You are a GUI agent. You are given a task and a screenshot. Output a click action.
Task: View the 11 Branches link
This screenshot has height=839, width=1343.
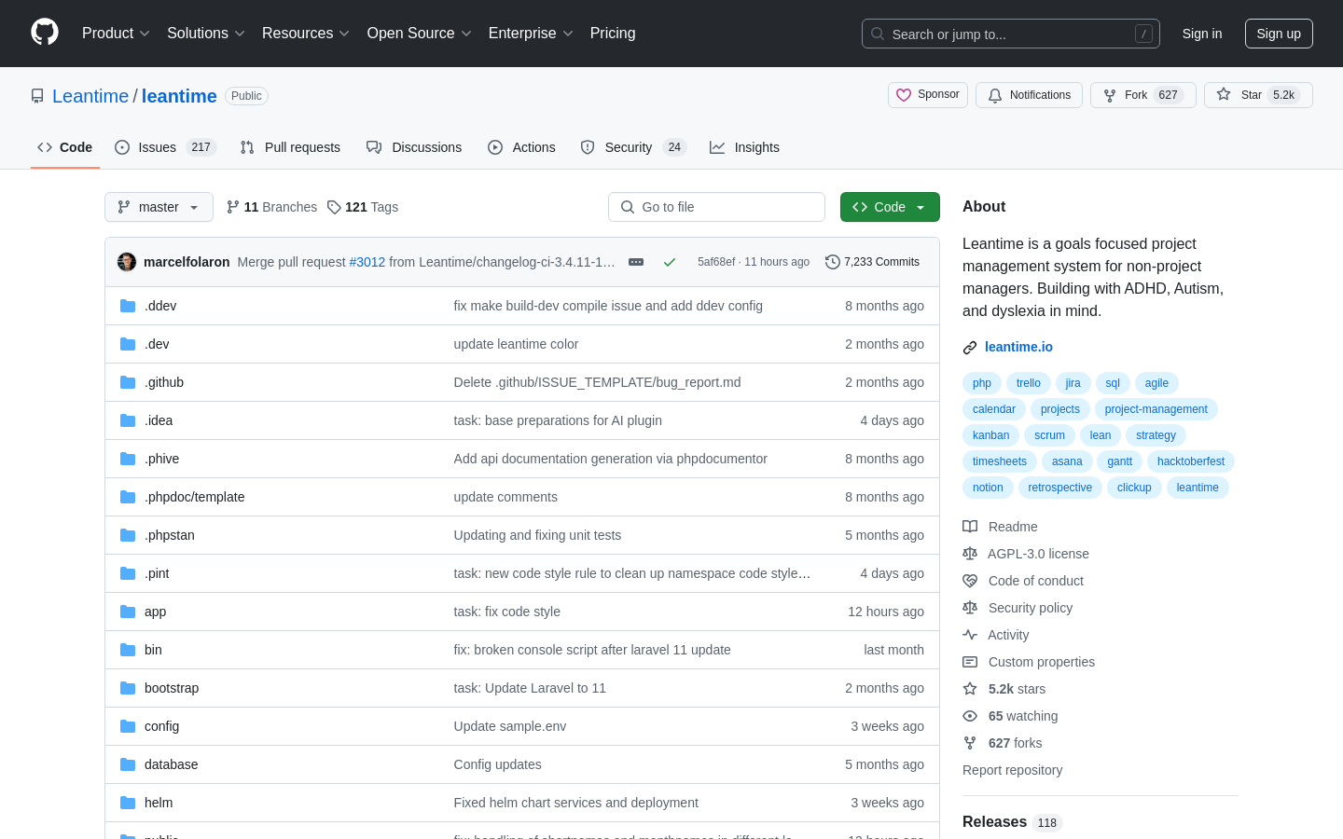[271, 207]
